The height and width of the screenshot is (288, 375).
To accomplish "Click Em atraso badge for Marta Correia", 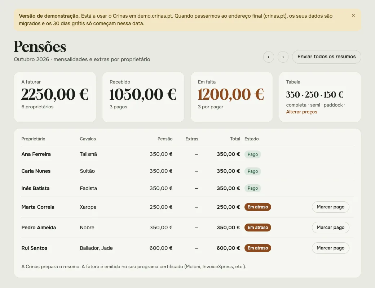I will pyautogui.click(x=258, y=207).
